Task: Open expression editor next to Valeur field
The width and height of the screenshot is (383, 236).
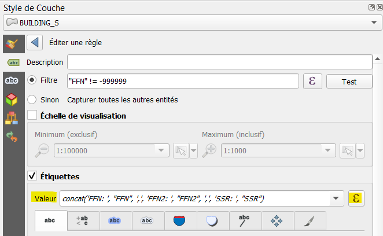Action: [356, 198]
